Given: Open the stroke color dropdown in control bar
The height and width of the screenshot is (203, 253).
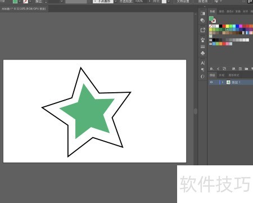Looking at the screenshot, I should (30, 2).
